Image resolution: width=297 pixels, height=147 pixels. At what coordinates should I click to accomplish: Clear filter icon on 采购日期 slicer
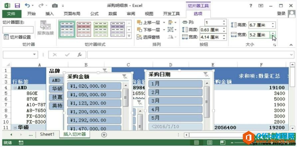pos(206,74)
